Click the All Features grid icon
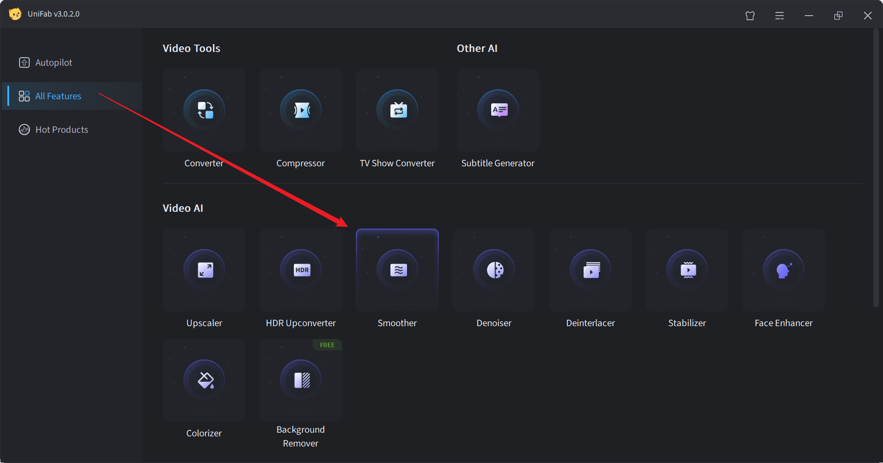 [24, 96]
